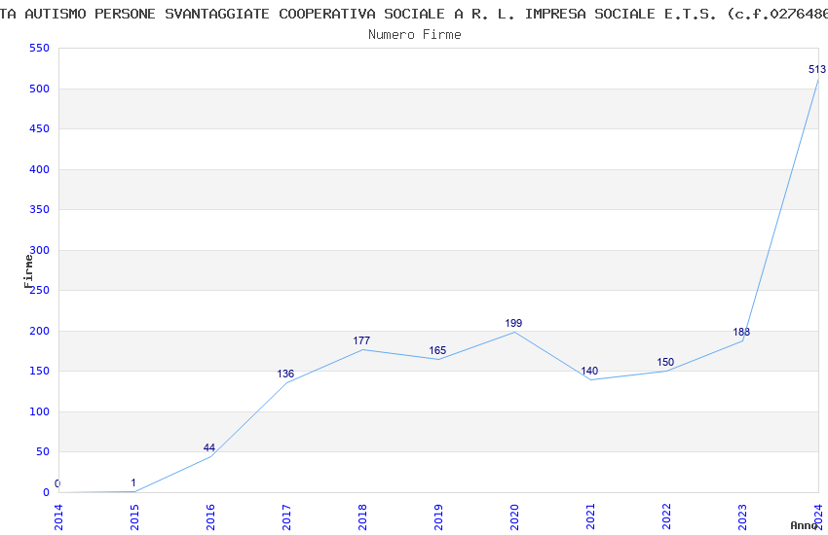This screenshot has height=535, width=828.
Task: Click the 50 y-axis tick label
Action: tap(43, 451)
